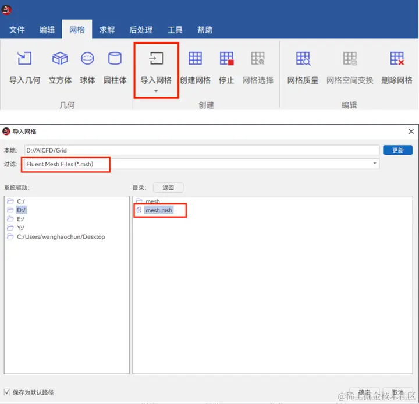This screenshot has height=404, width=419.
Task: Click the local path field D://AICFD/Grid
Action: [x=202, y=150]
